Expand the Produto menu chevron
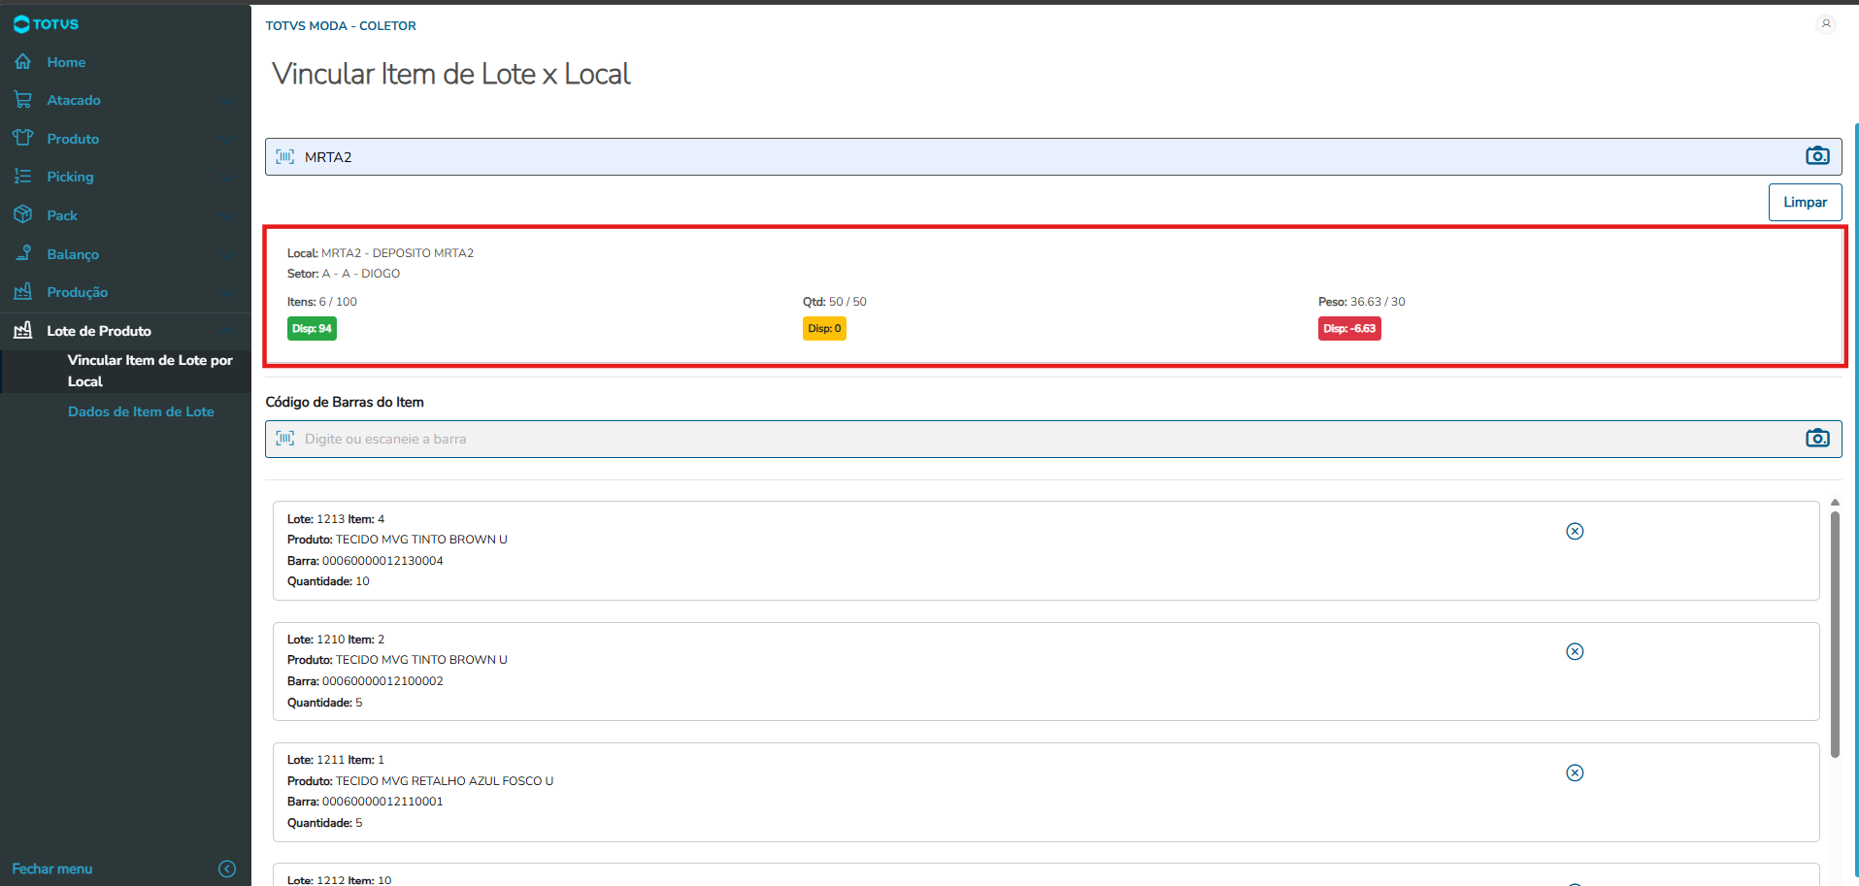 pyautogui.click(x=227, y=140)
